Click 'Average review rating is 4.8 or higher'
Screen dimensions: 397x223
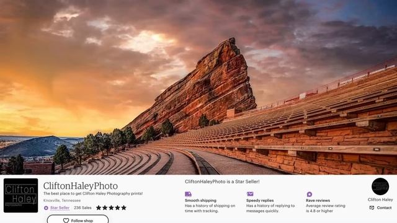326,208
